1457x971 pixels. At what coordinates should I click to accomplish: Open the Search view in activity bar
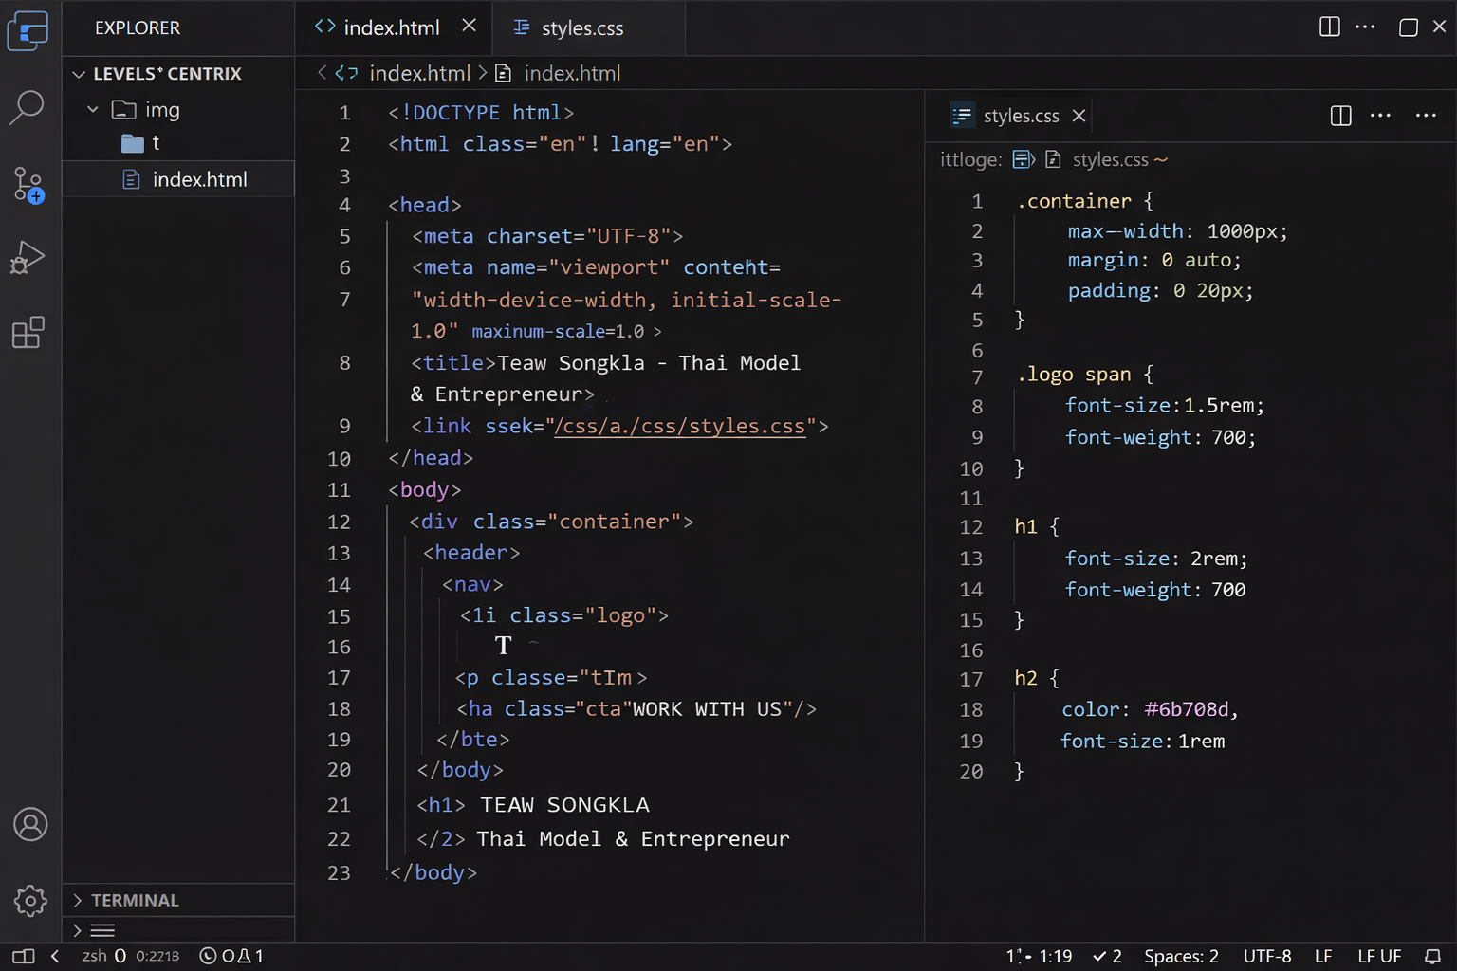coord(28,107)
